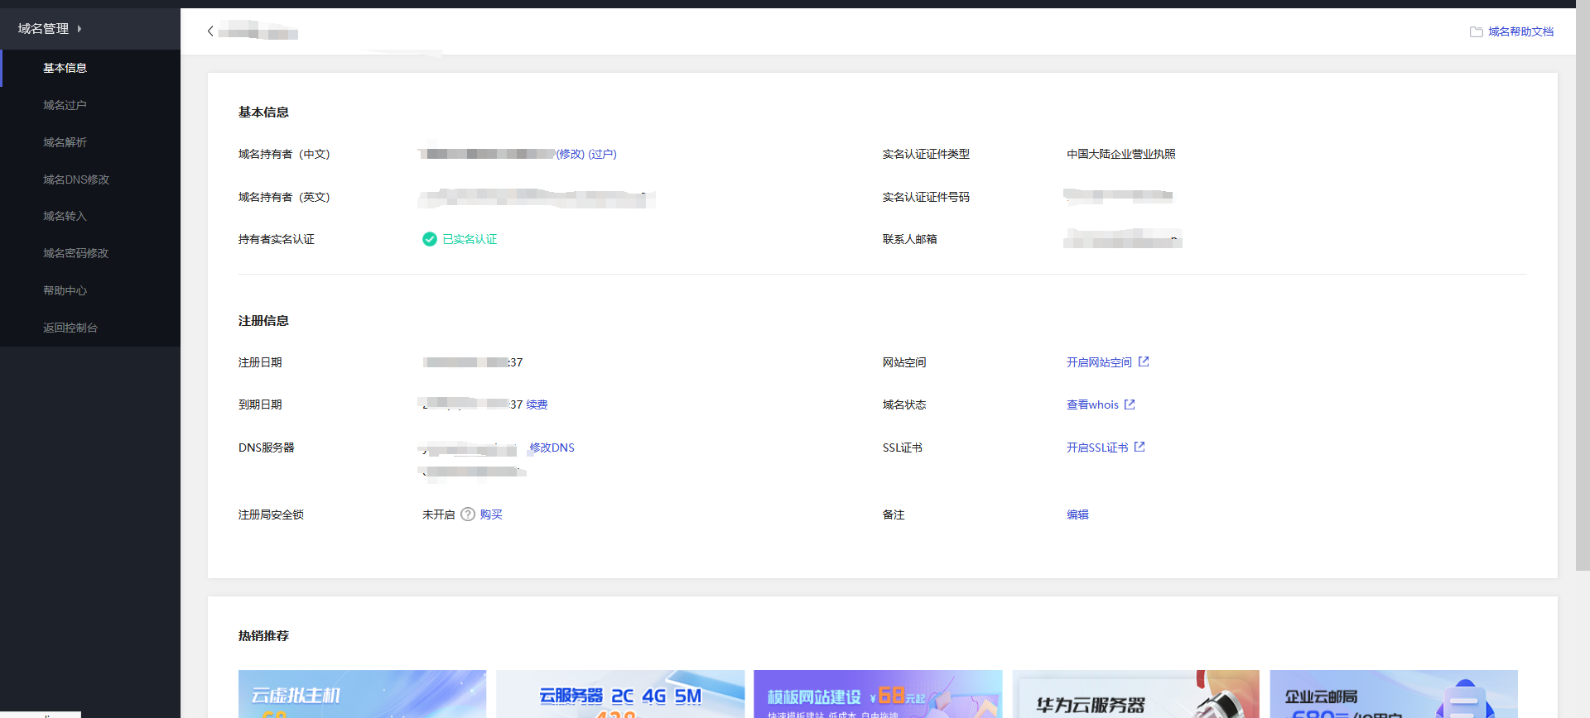Click the 到期日期 label
The height and width of the screenshot is (718, 1590).
coord(260,404)
